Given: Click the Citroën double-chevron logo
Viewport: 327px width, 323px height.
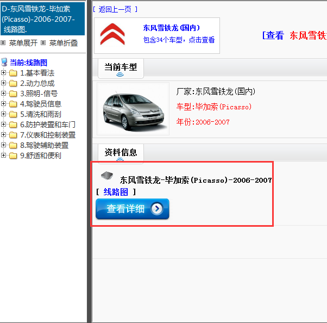Looking at the screenshot, I should click(x=112, y=34).
